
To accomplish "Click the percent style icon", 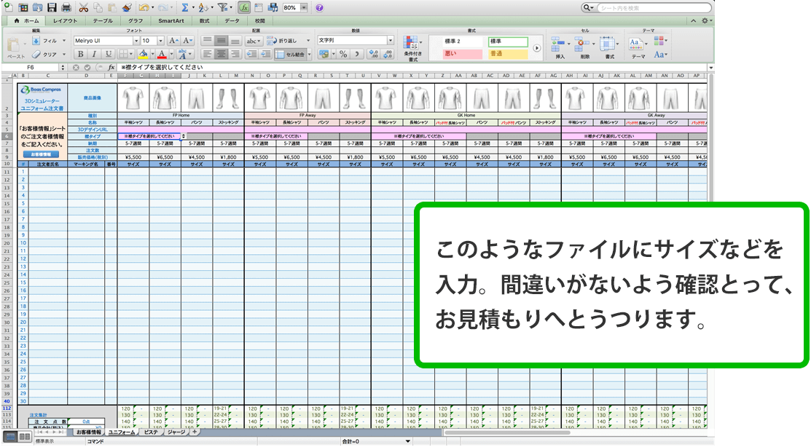I will pos(342,54).
